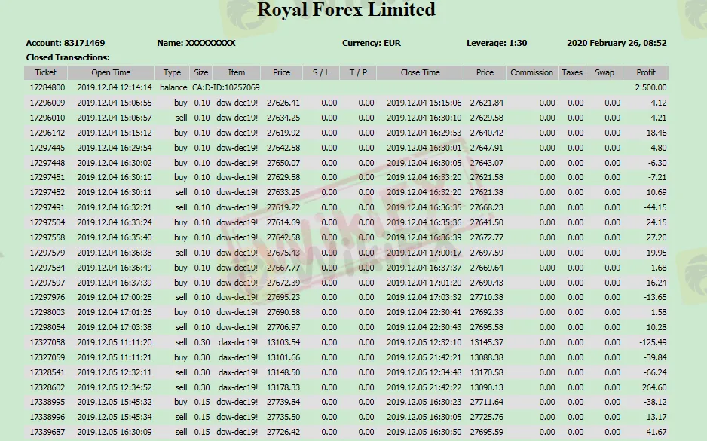This screenshot has width=707, height=441.
Task: Select ticket number 17338995
Action: [x=47, y=402]
